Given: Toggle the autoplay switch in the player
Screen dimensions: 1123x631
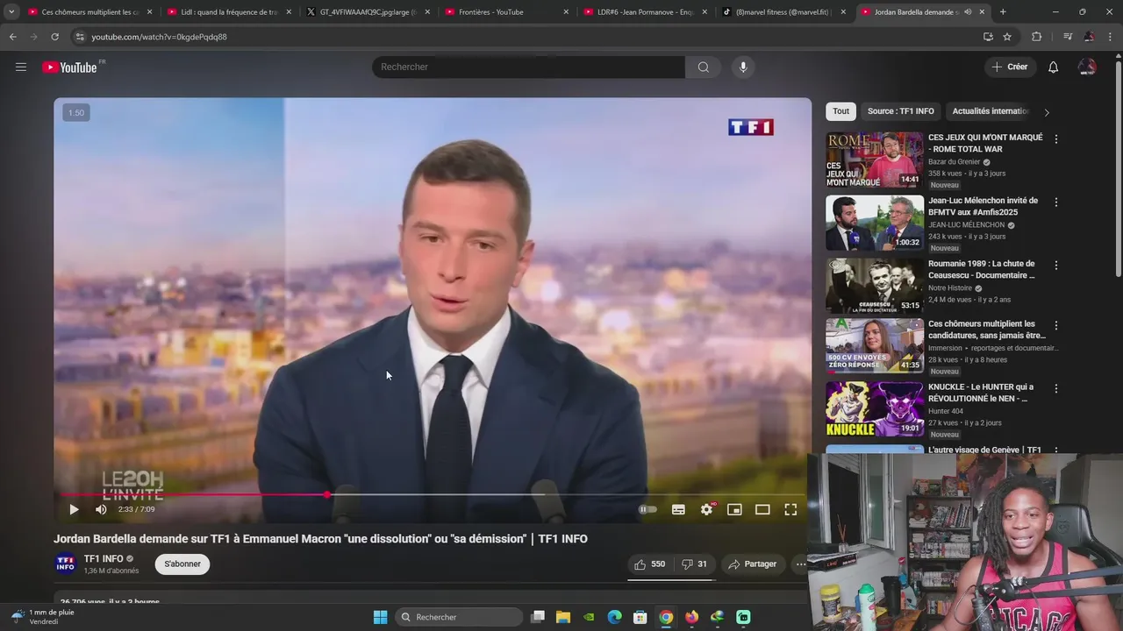Looking at the screenshot, I should [647, 509].
